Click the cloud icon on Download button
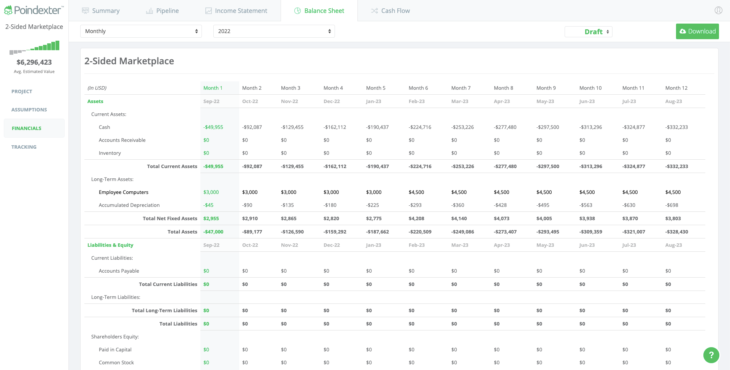Viewport: 730px width, 370px height. (x=683, y=31)
